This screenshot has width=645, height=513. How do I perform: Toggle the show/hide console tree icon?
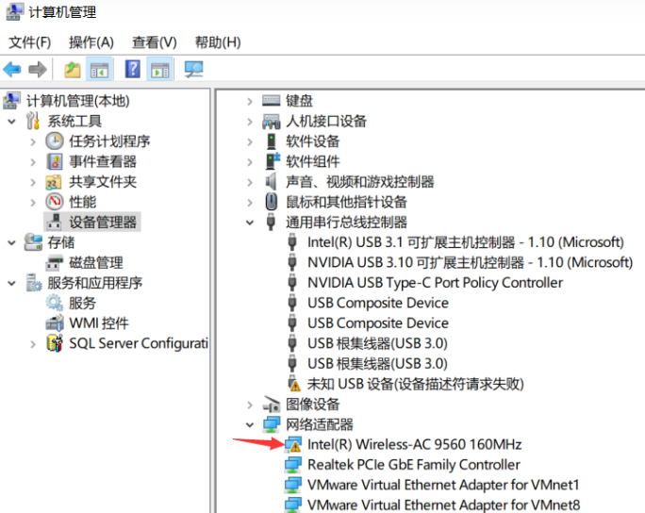[98, 70]
